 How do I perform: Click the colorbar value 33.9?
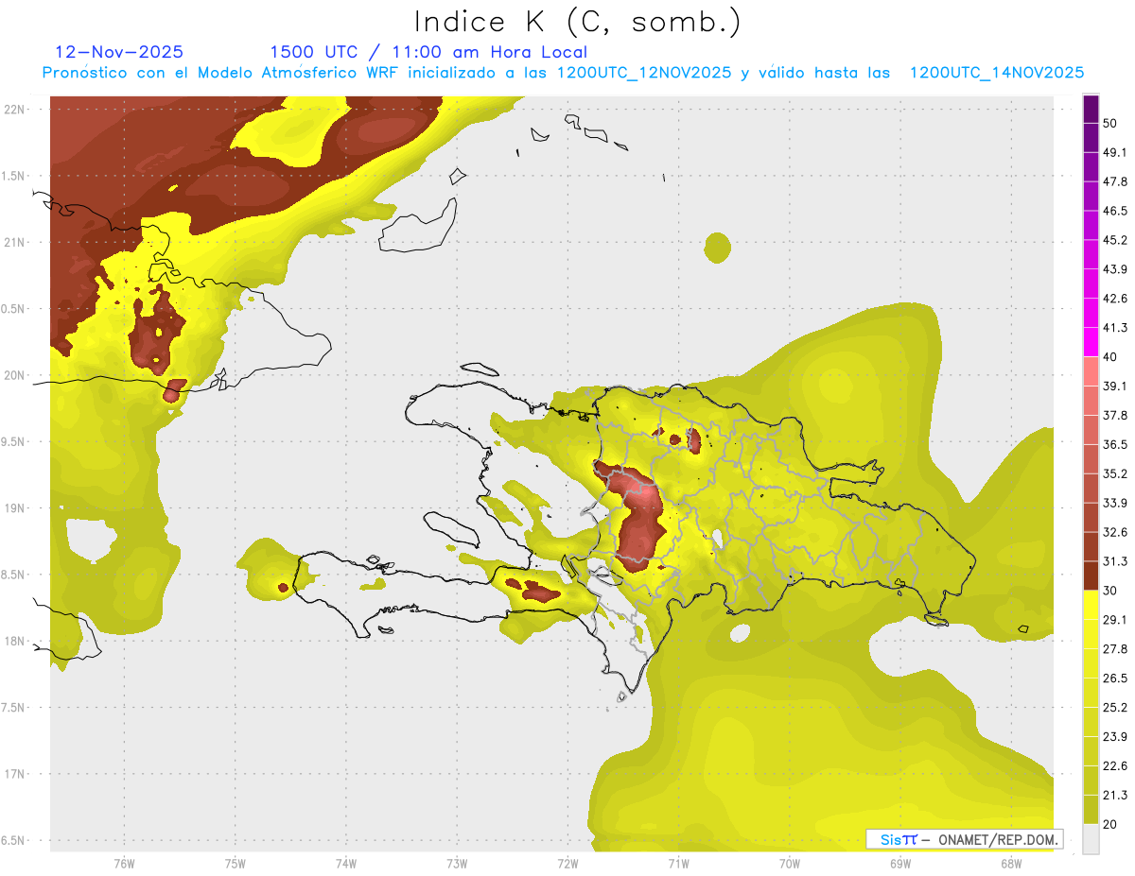1116,503
